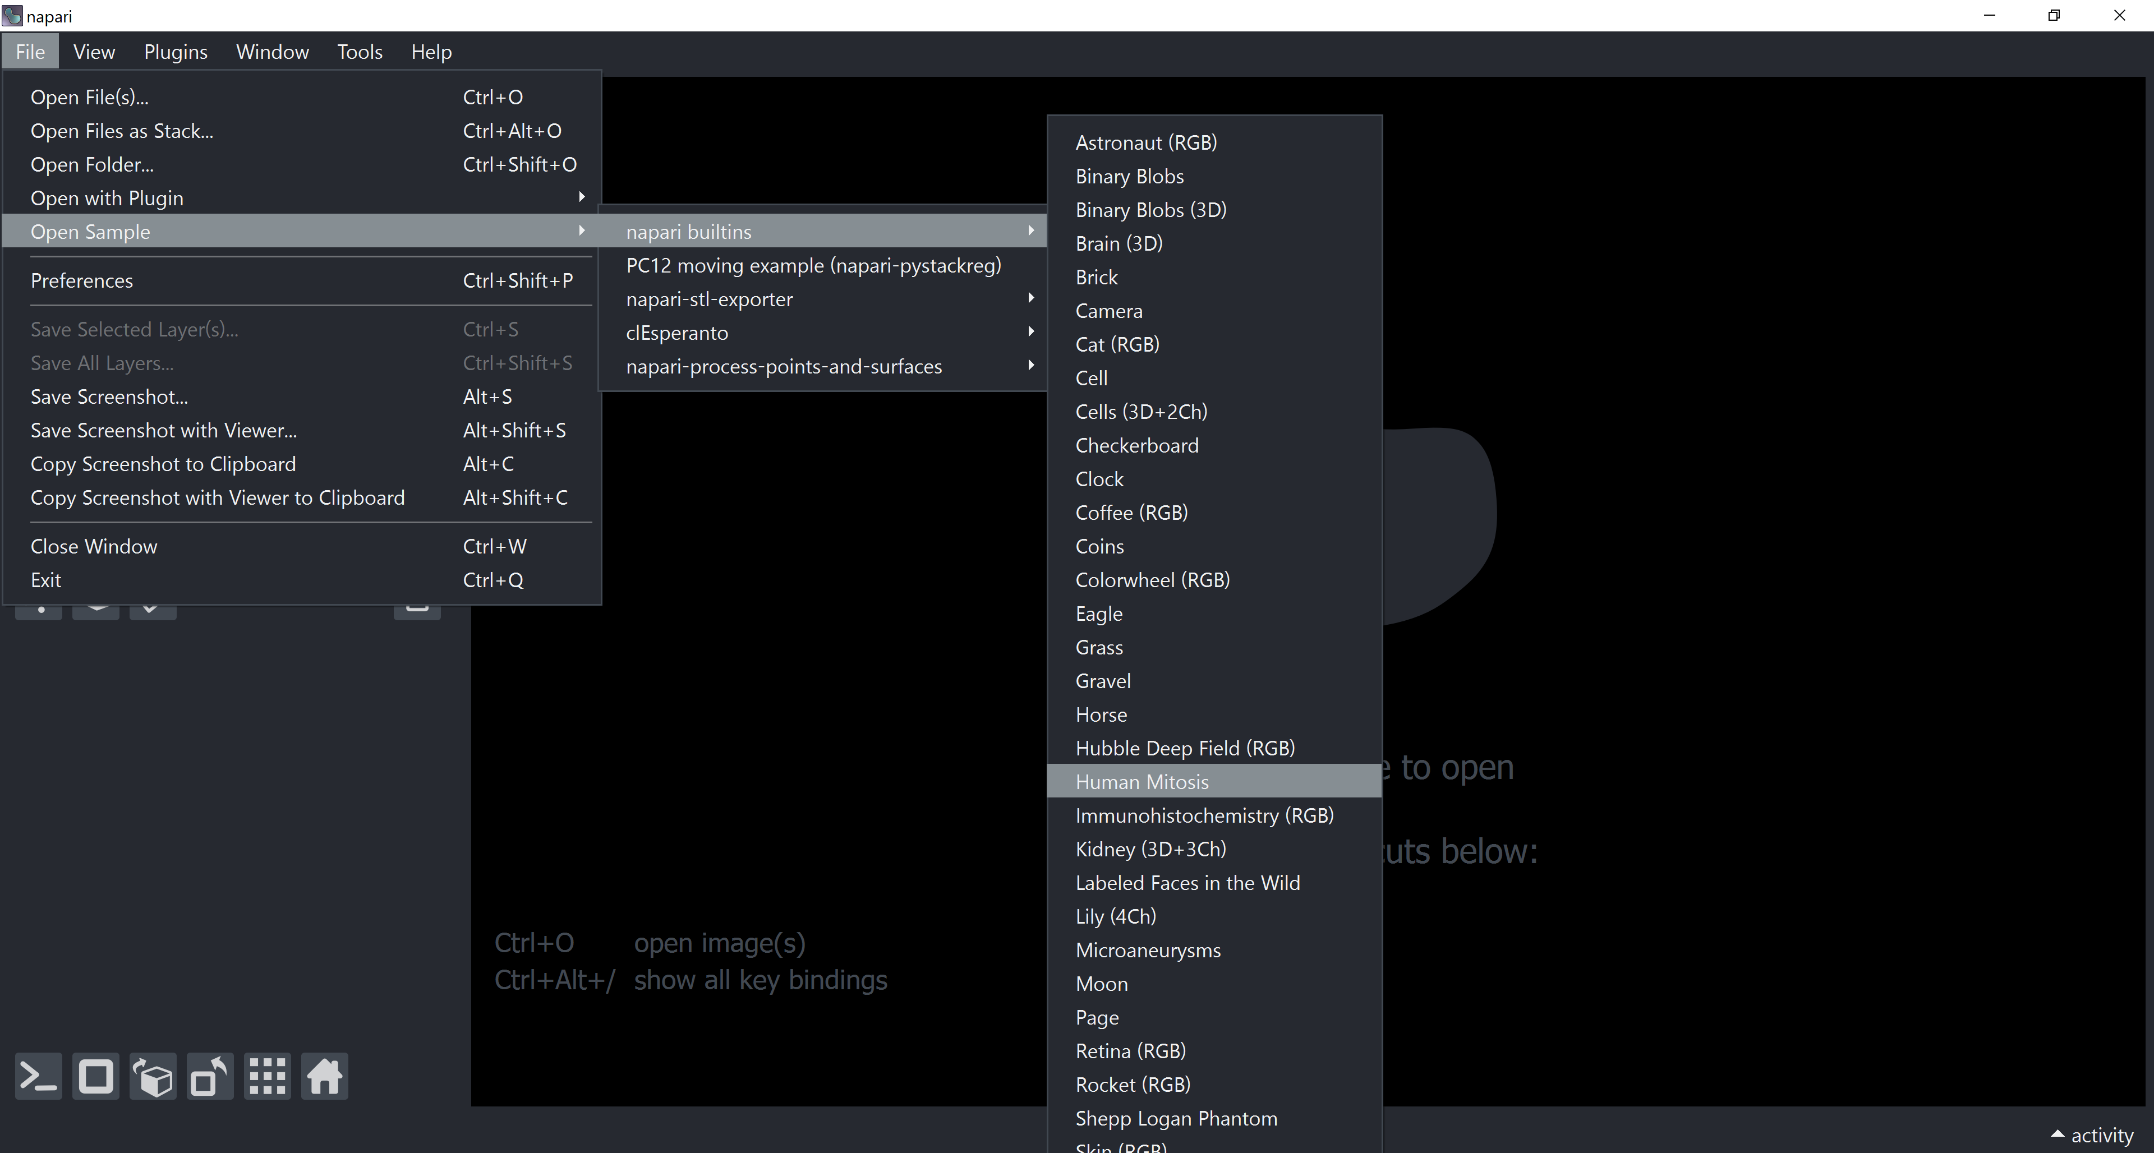Screen dimensions: 2154x1153
Task: Load the Colorwheel (RGB) sample
Action: click(1214, 580)
